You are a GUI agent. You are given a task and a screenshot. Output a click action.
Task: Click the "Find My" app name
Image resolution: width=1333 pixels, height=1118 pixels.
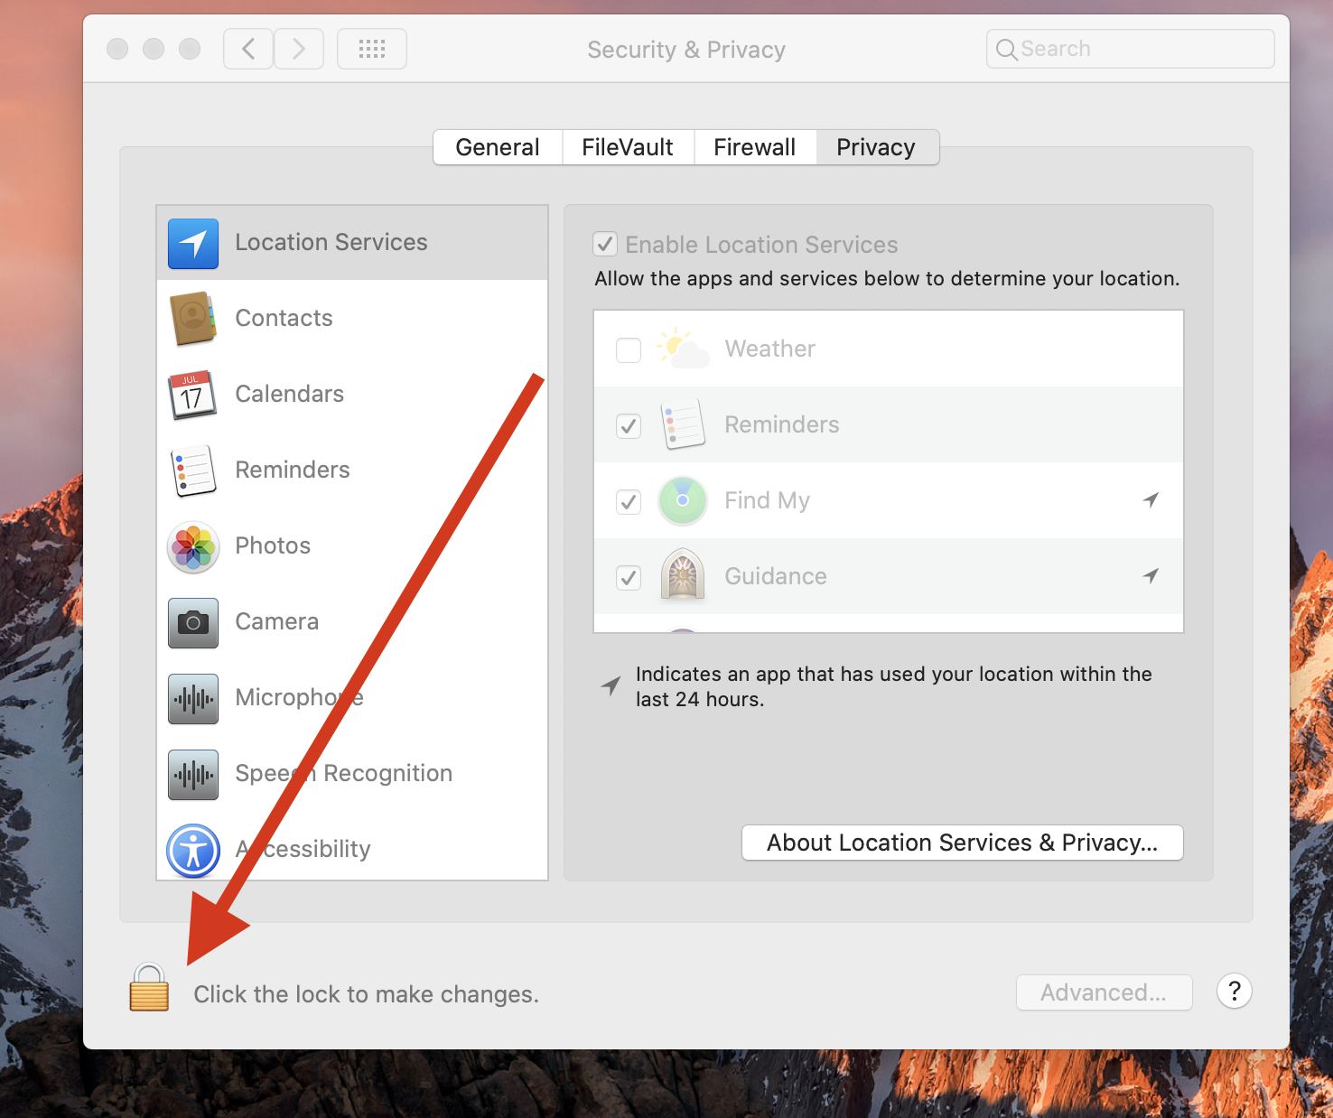pyautogui.click(x=767, y=500)
